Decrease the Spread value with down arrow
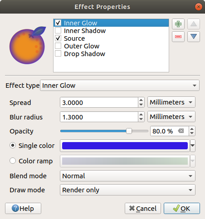Image resolution: width=205 pixels, height=219 pixels. pos(141,105)
